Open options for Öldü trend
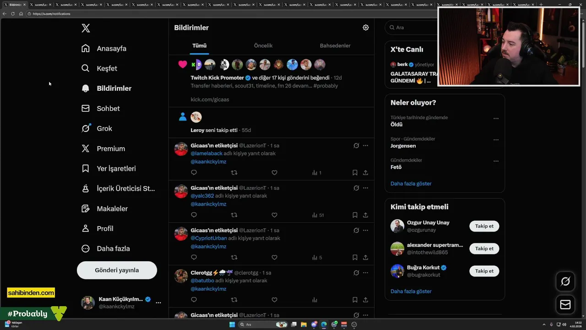Viewport: 586px width, 330px height. [496, 119]
